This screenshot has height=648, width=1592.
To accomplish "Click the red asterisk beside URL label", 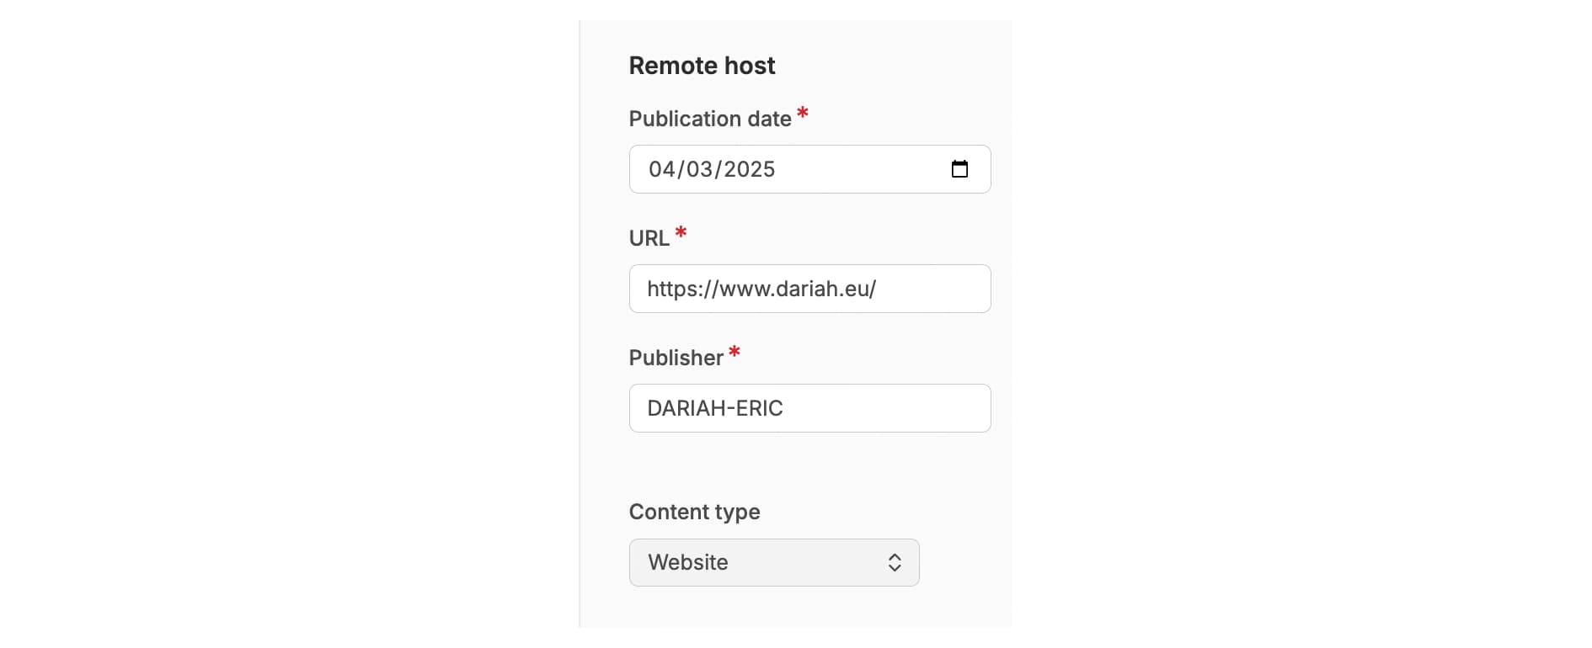I will [681, 232].
